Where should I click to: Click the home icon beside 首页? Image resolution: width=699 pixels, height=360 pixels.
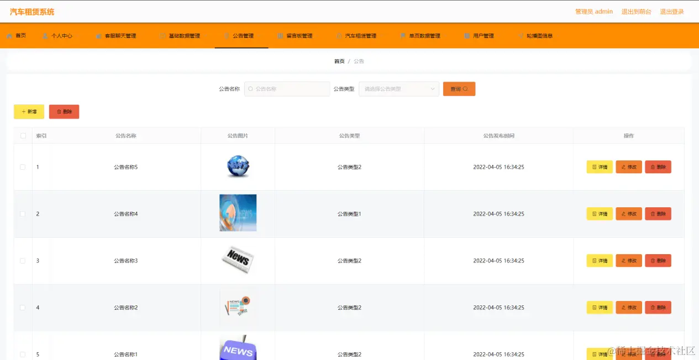[9, 35]
